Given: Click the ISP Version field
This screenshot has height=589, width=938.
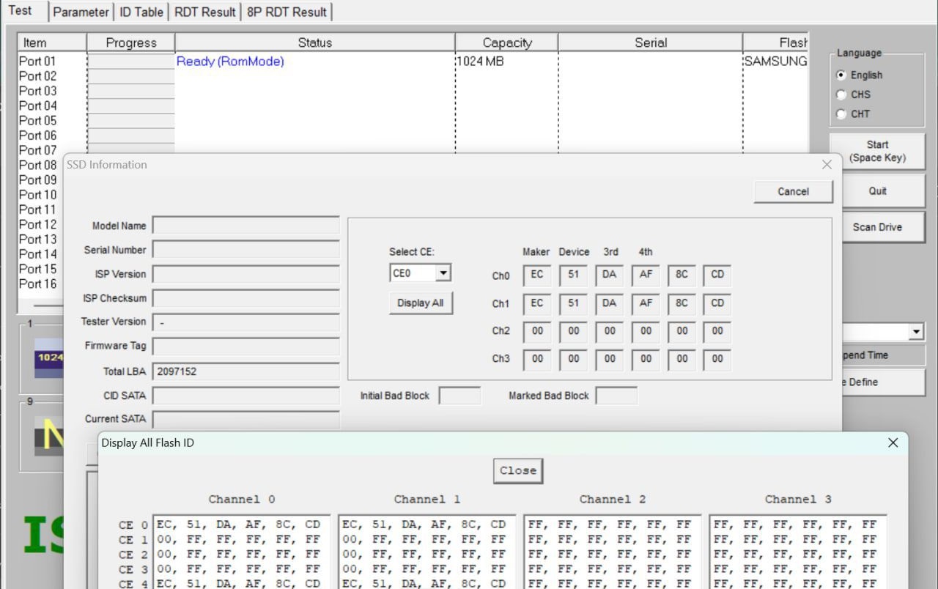Looking at the screenshot, I should tap(245, 274).
